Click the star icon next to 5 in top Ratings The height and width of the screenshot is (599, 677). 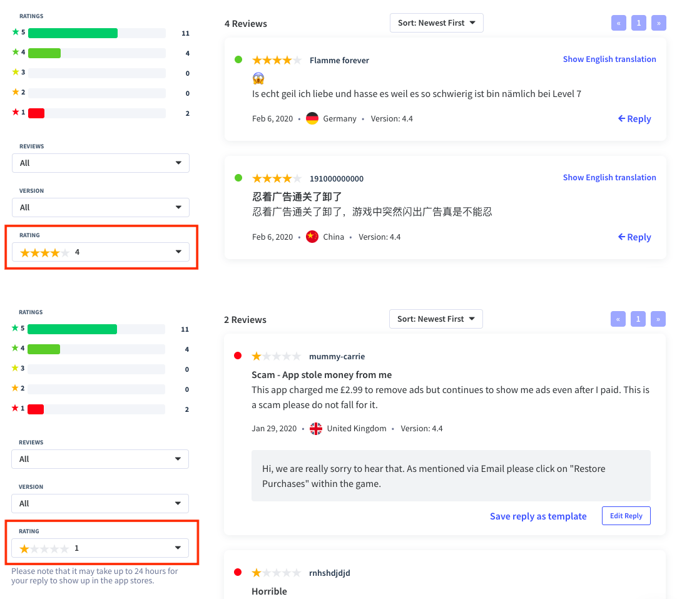(x=16, y=32)
